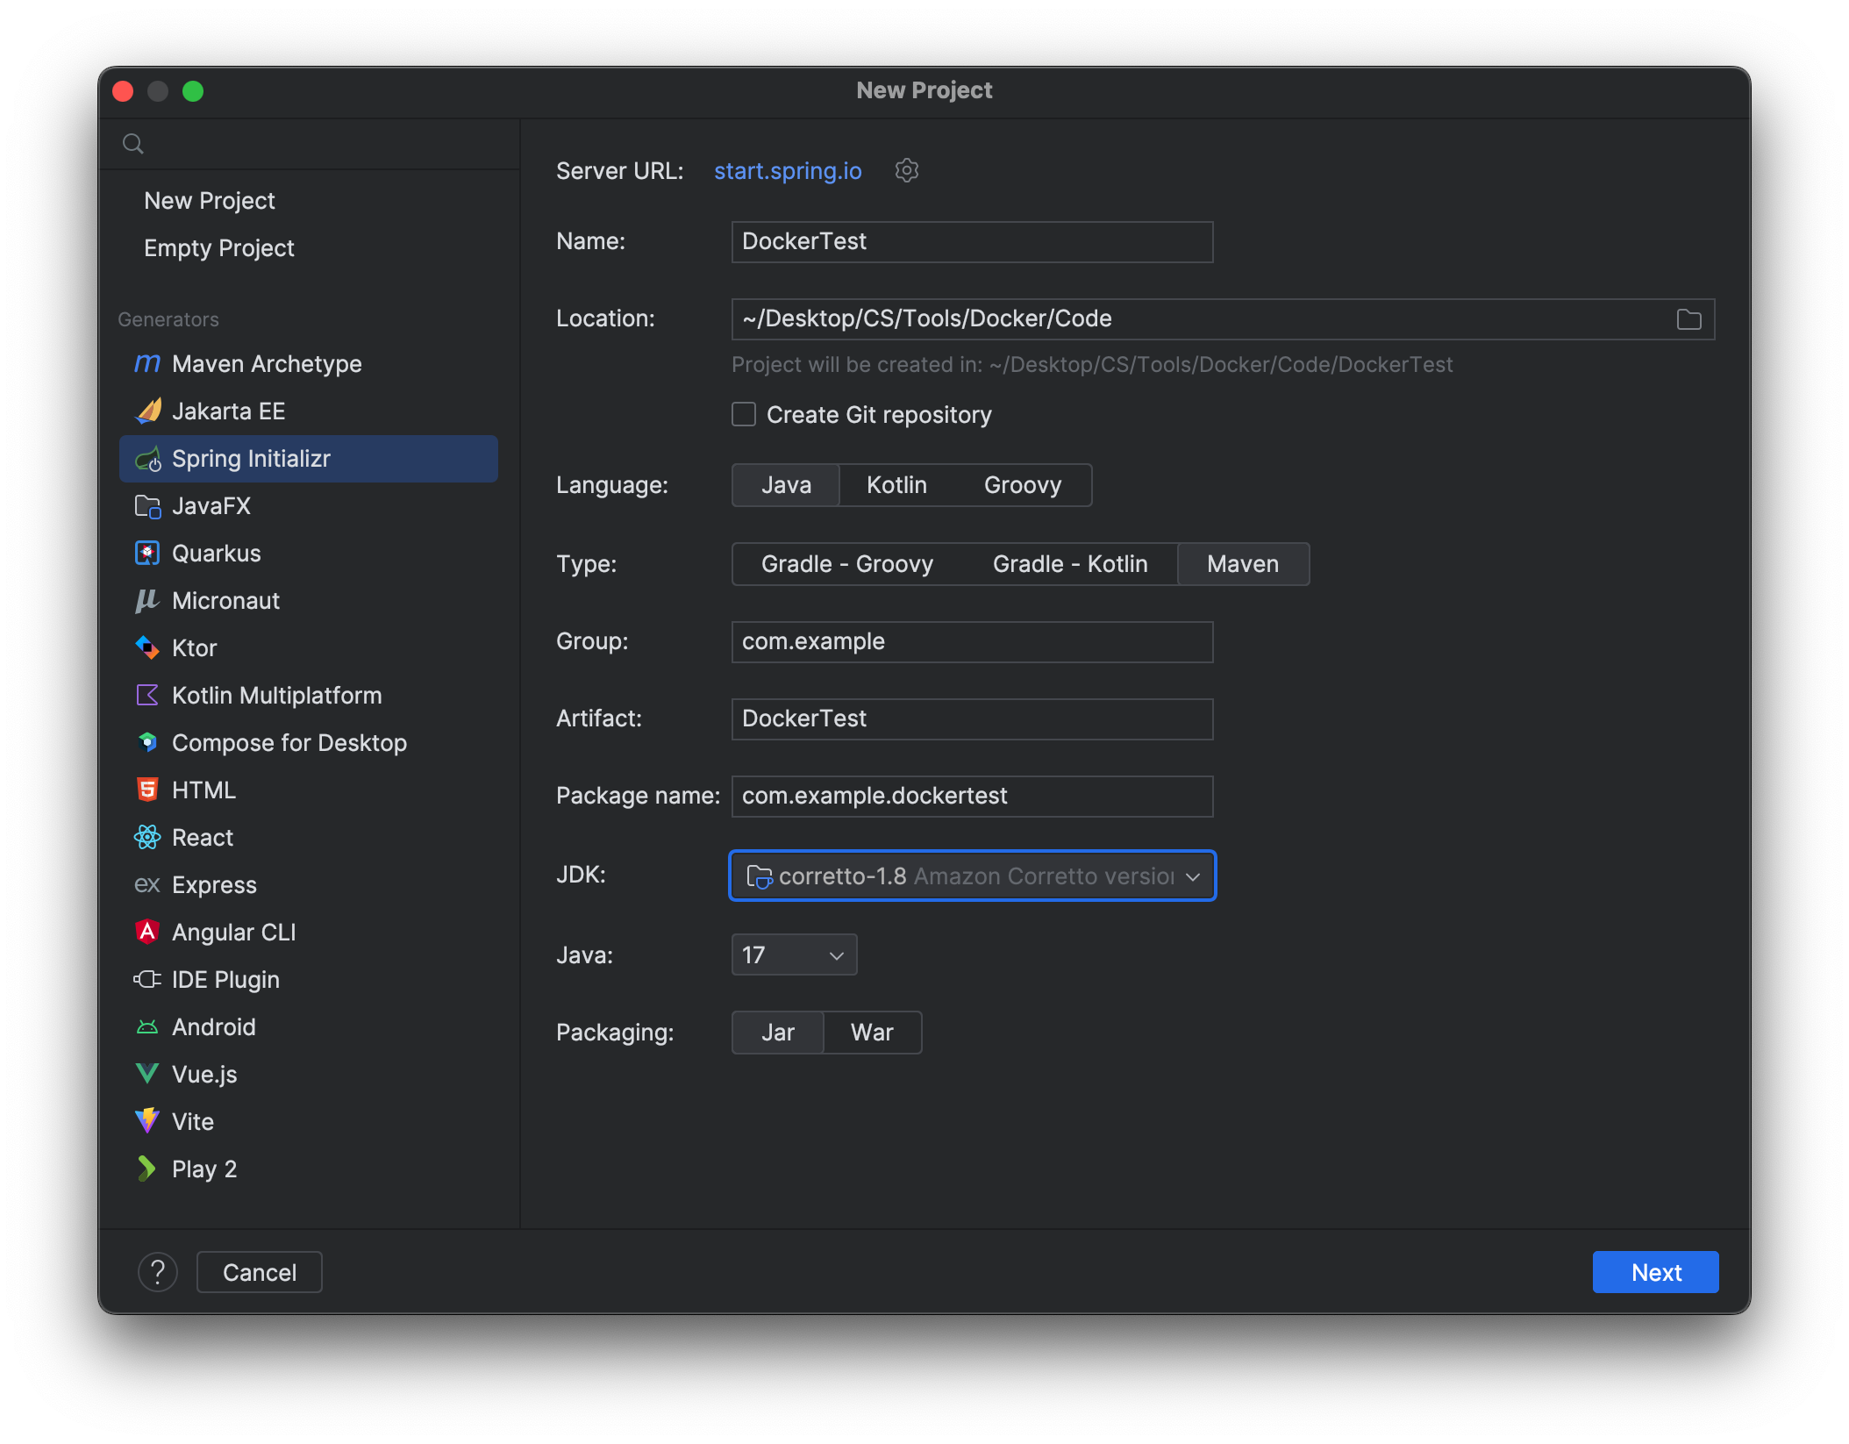Viewport: 1849px width, 1444px height.
Task: Click the Vue.js green V icon
Action: (147, 1074)
